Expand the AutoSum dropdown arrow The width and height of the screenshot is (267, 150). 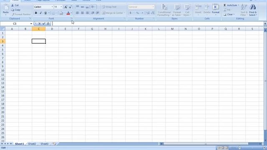(238, 5)
